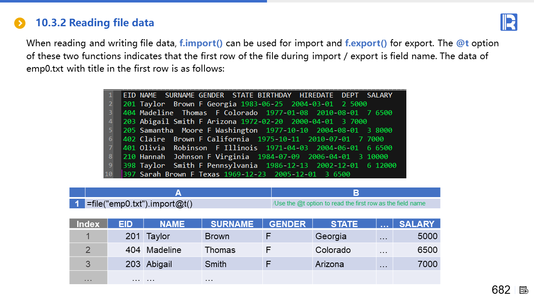
Task: Click page number 682
Action: [501, 290]
